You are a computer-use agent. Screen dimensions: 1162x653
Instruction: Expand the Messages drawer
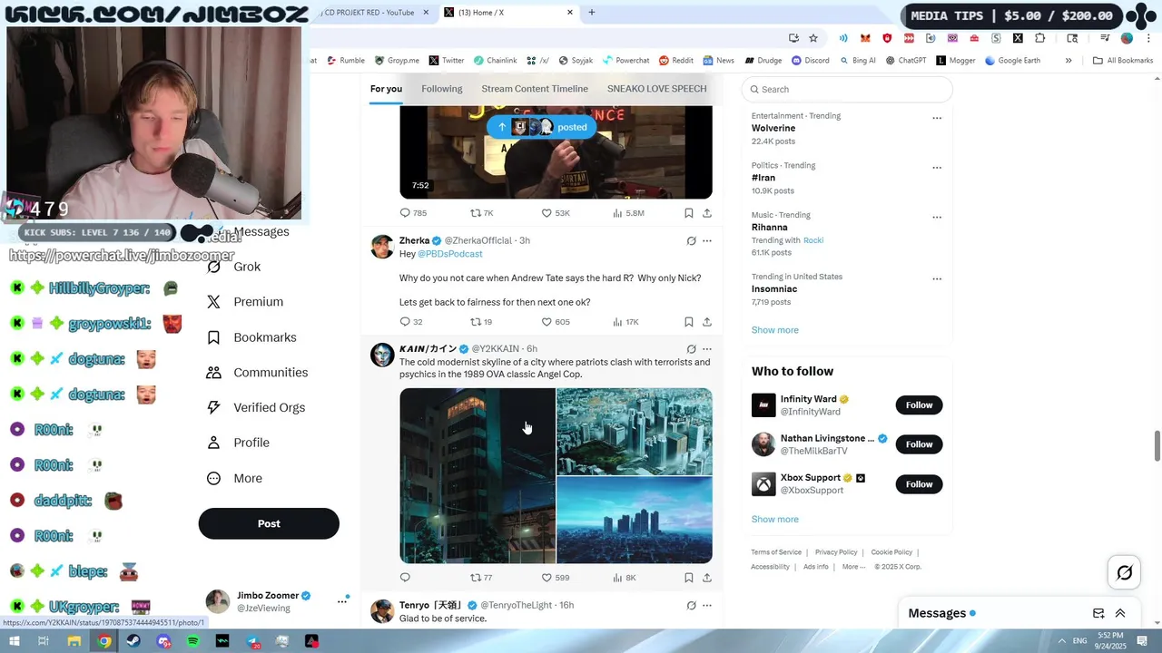1120,613
